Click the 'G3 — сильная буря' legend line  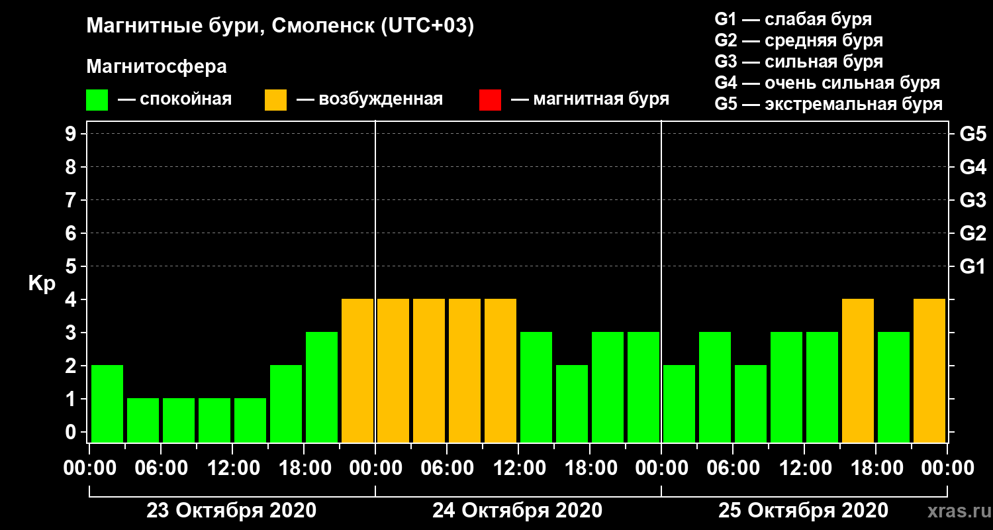pyautogui.click(x=799, y=62)
